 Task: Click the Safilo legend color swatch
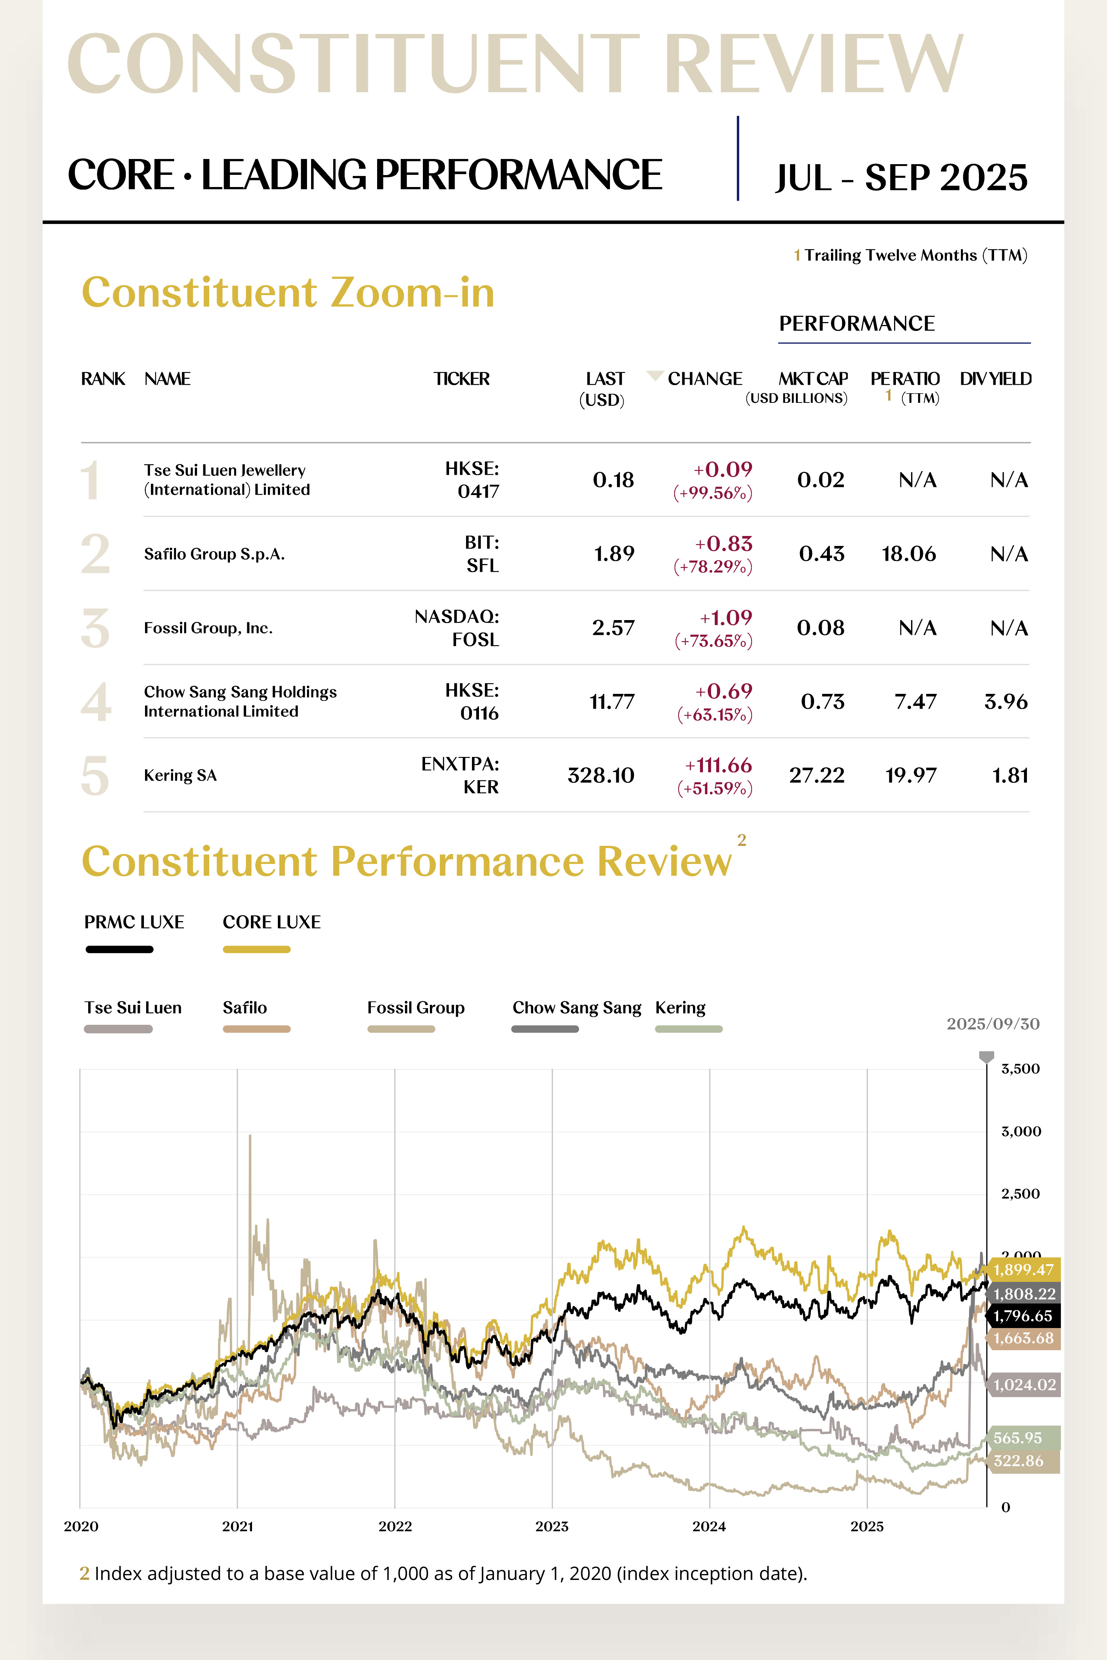point(256,1029)
